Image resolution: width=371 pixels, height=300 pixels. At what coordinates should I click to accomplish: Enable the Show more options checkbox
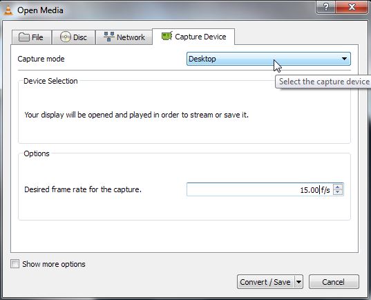(x=15, y=264)
